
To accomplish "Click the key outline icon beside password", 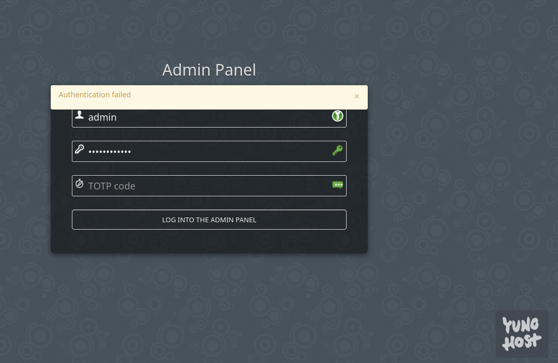I will point(79,149).
